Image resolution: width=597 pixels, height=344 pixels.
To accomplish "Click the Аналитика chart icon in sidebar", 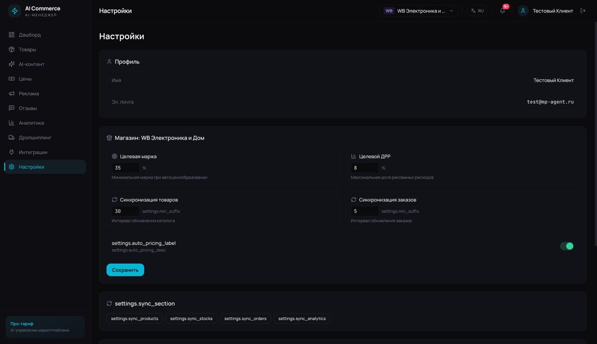I will click(x=12, y=123).
